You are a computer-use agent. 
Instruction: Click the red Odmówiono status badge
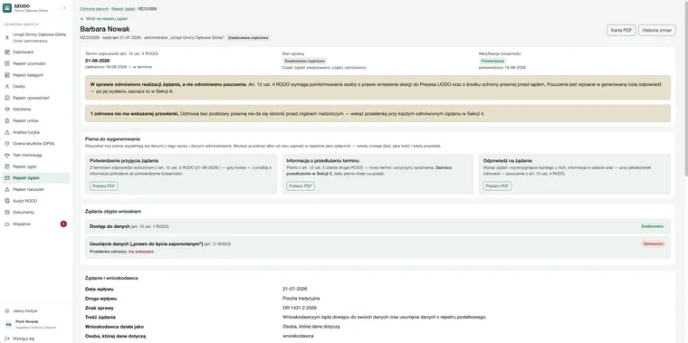pyautogui.click(x=654, y=243)
